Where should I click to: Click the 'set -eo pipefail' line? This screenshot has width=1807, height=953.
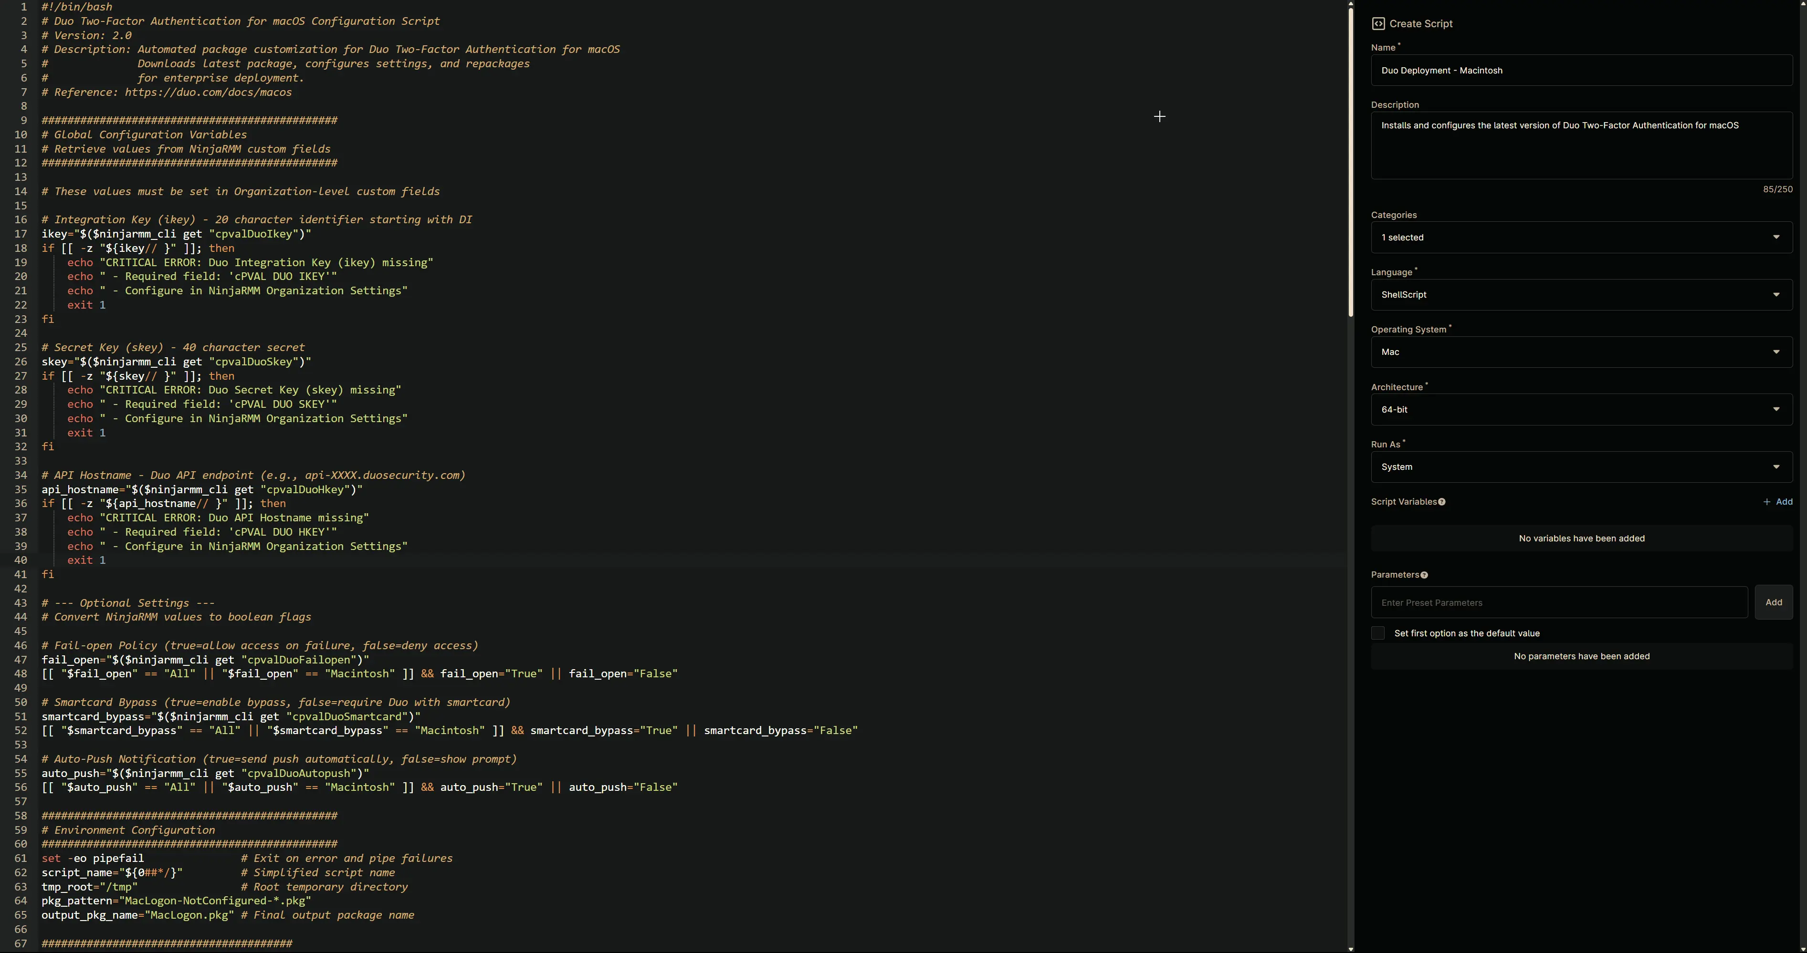[x=93, y=859]
